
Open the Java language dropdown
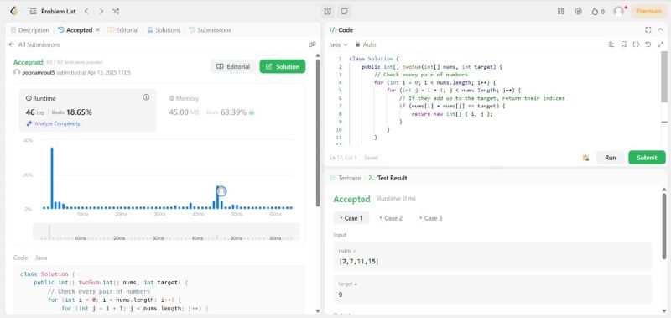pos(339,44)
